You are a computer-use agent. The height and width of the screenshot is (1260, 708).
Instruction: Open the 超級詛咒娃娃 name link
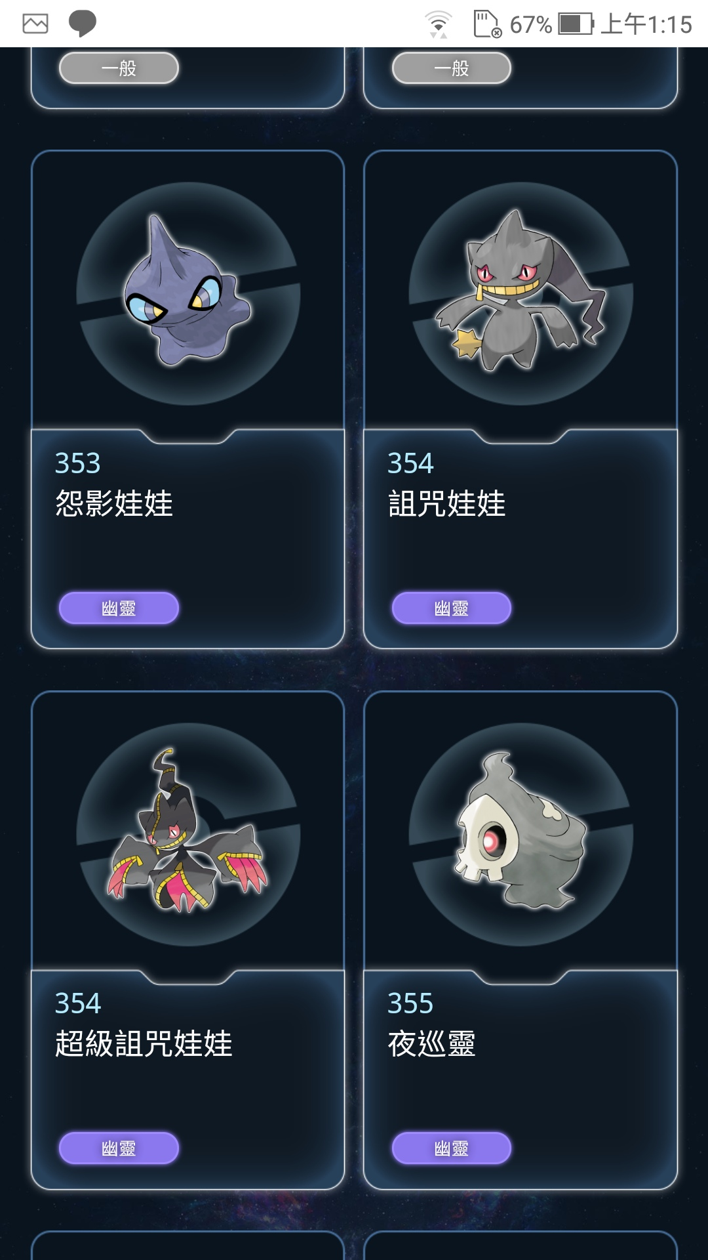click(144, 1043)
